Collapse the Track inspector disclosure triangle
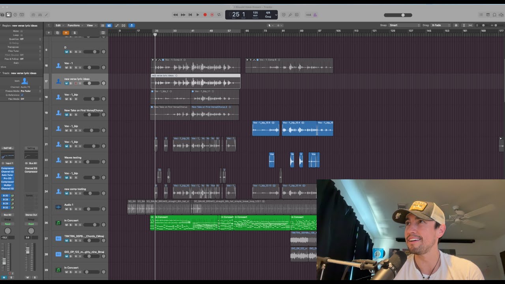The image size is (505, 284). click(x=1, y=73)
